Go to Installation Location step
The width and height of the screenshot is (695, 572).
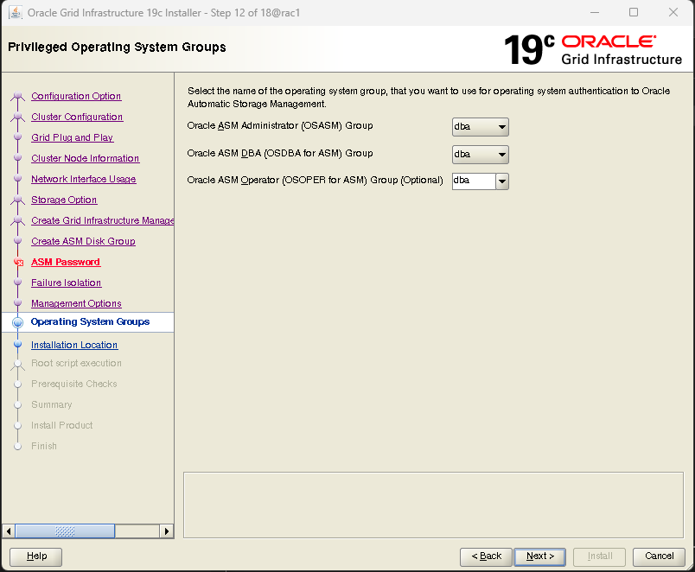click(74, 345)
